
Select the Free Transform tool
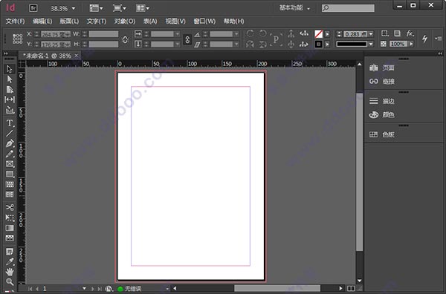pos(10,218)
